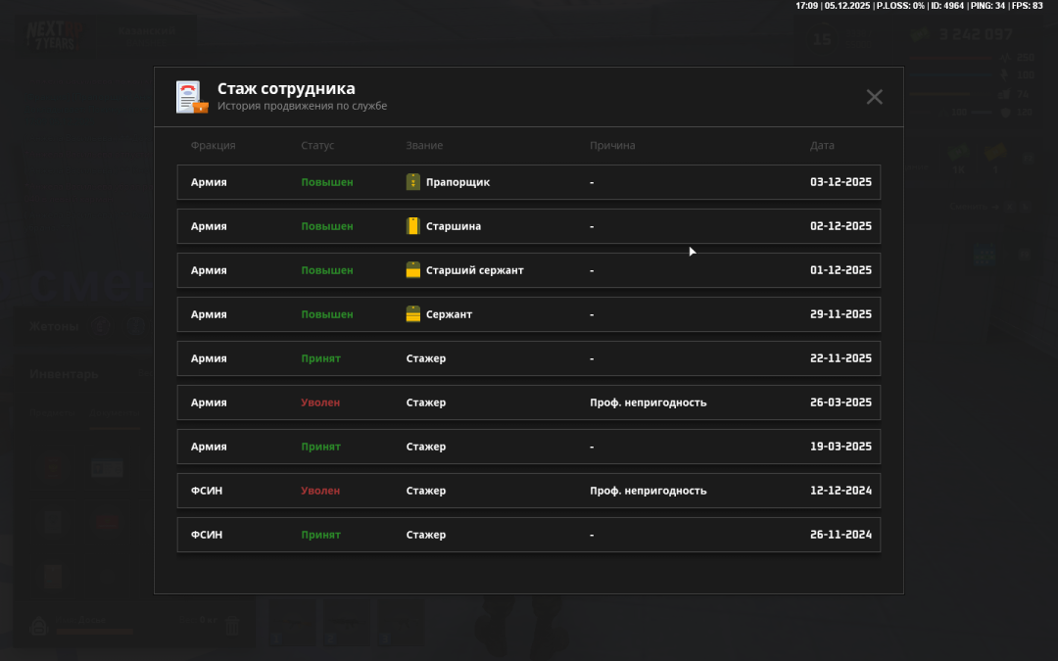
Task: Click the Старшина rank insignia icon
Action: click(413, 226)
